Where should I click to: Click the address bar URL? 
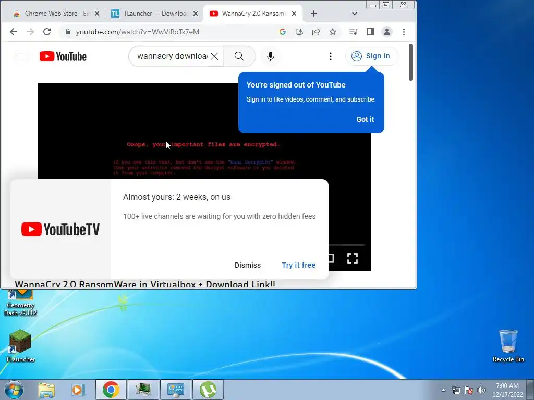click(138, 32)
